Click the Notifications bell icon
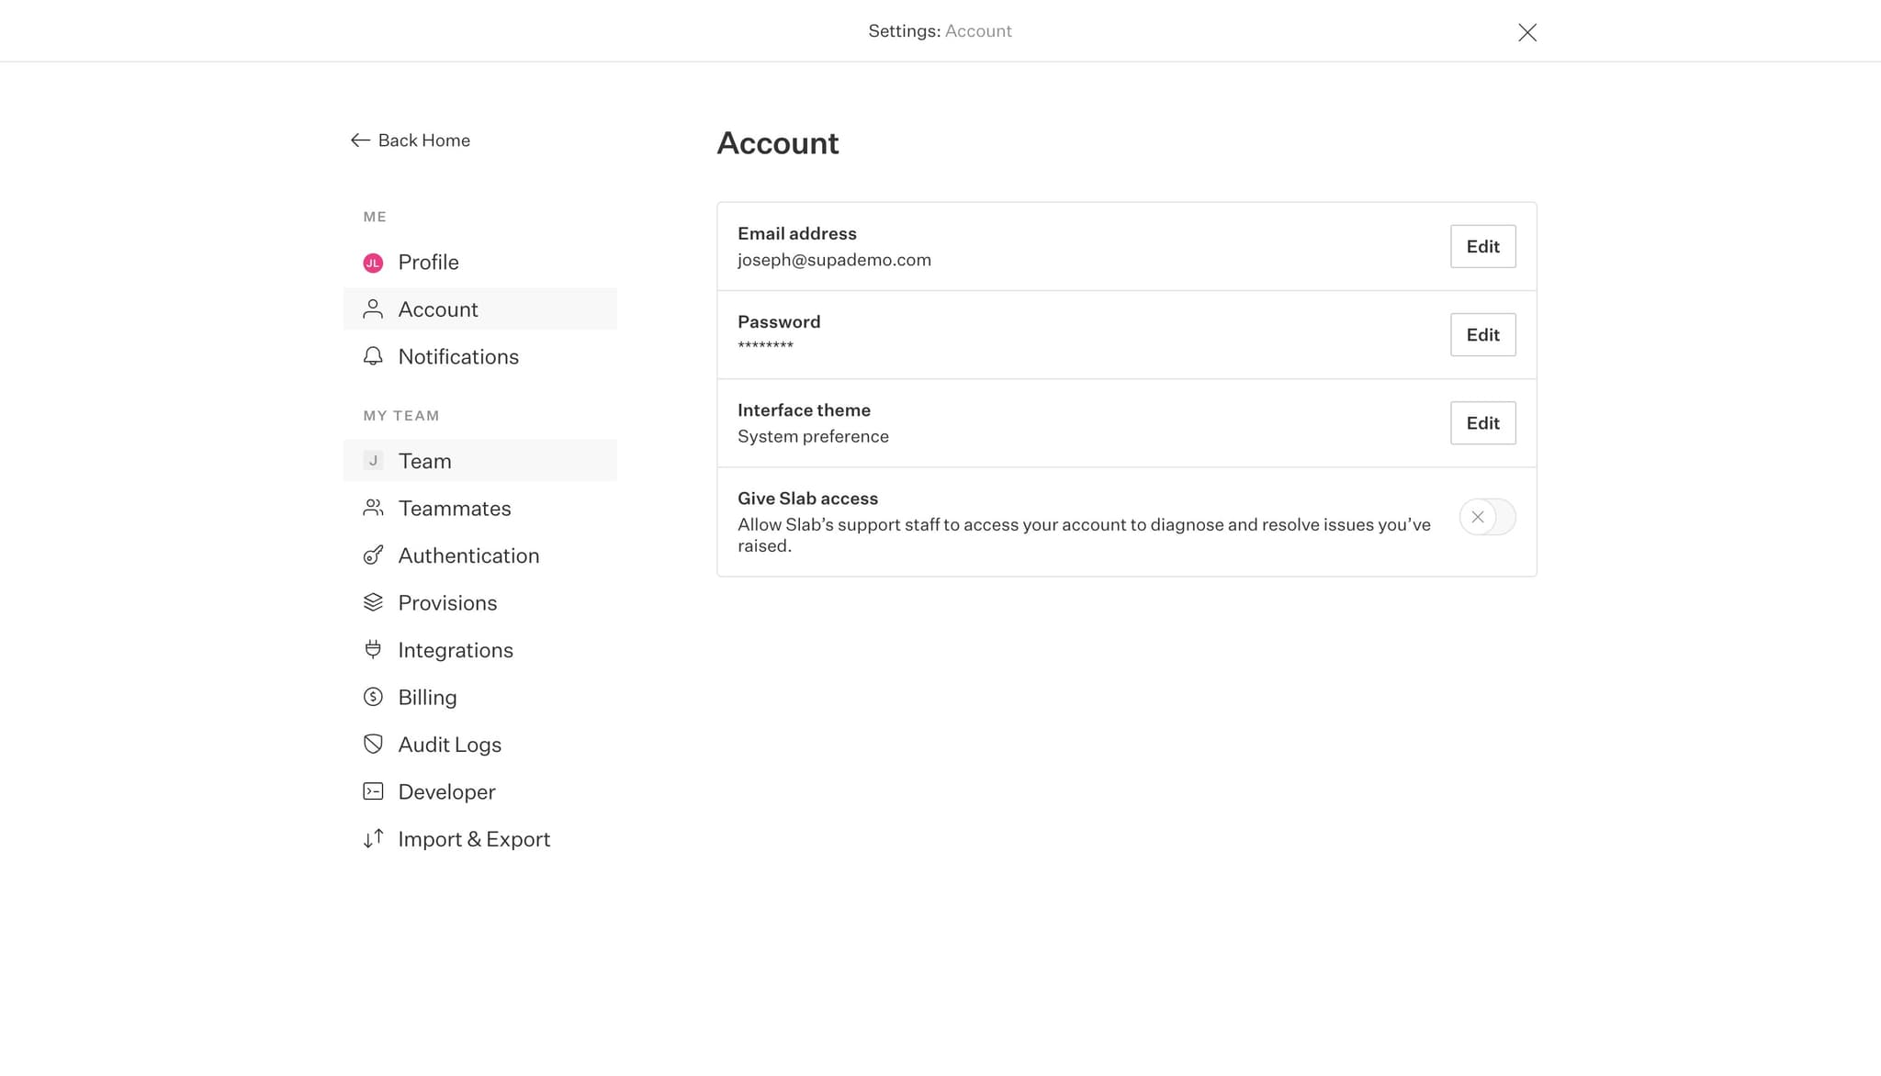 click(x=373, y=356)
